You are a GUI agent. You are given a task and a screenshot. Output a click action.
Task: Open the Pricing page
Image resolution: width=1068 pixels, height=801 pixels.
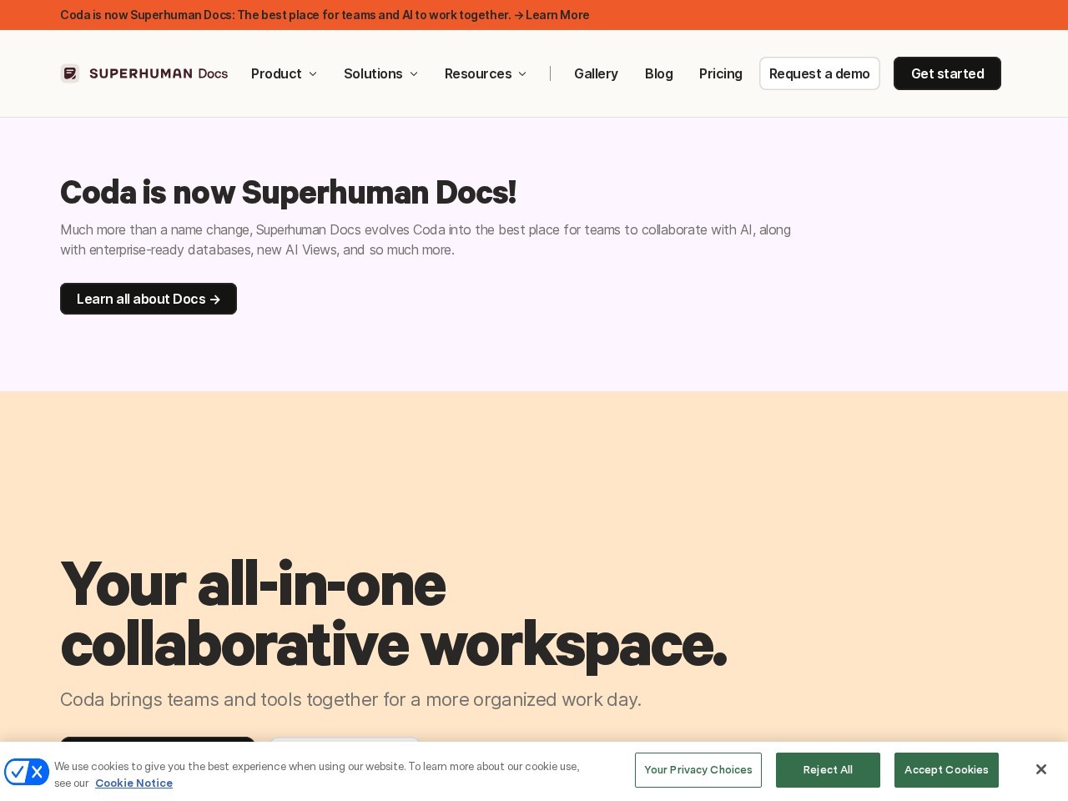[x=721, y=73]
